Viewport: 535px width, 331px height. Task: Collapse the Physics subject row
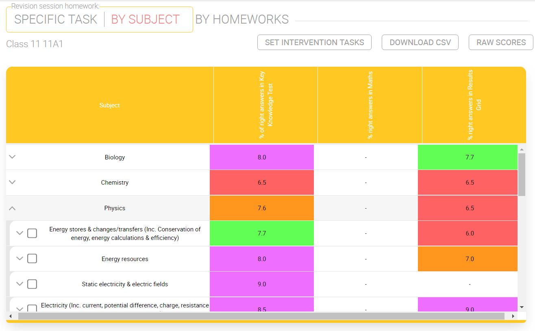12,208
